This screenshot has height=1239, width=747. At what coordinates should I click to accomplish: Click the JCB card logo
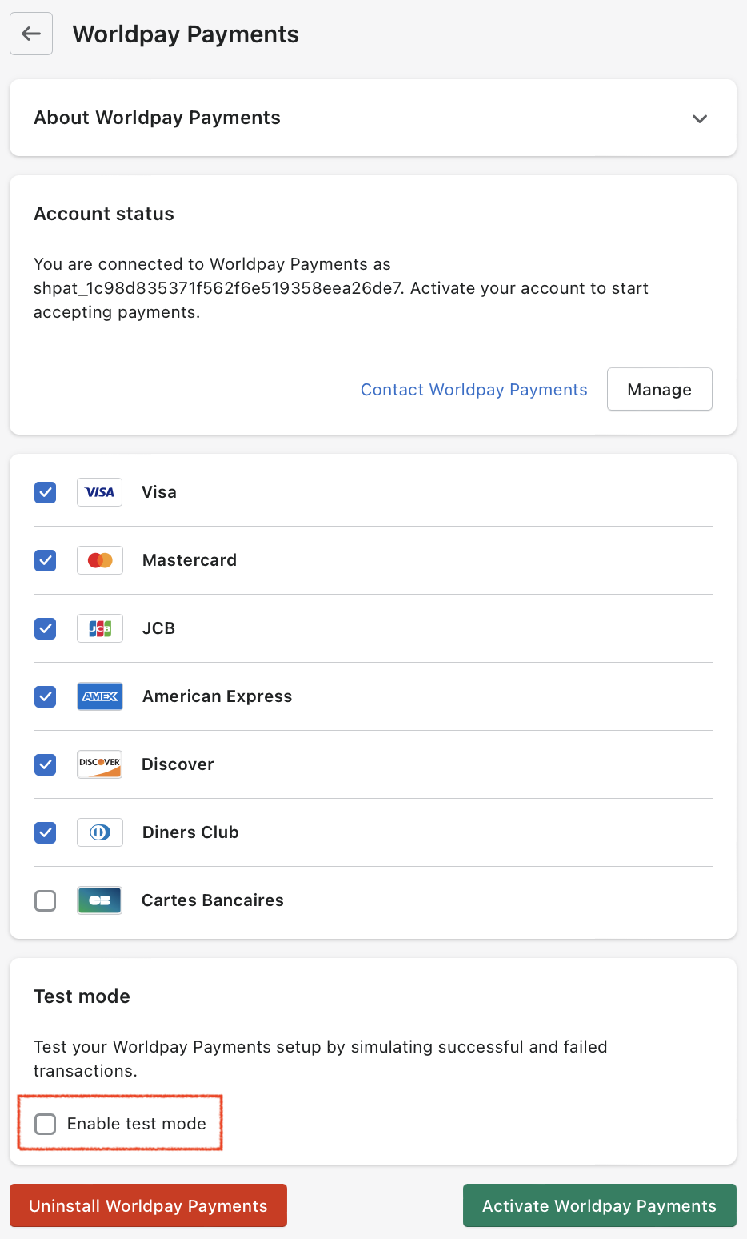point(100,628)
